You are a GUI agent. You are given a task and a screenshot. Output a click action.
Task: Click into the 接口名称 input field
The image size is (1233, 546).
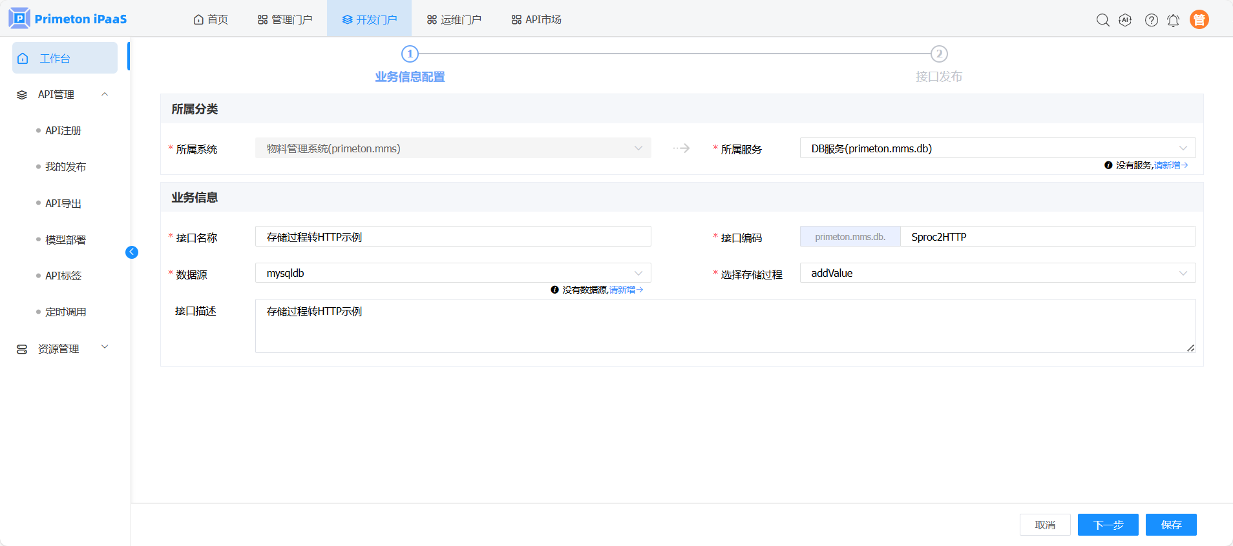pos(452,237)
